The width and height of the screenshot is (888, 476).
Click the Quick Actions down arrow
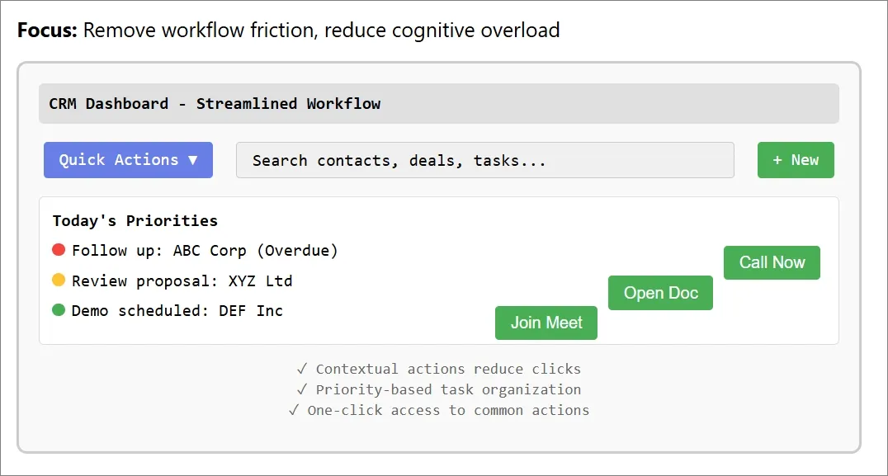[x=192, y=160]
